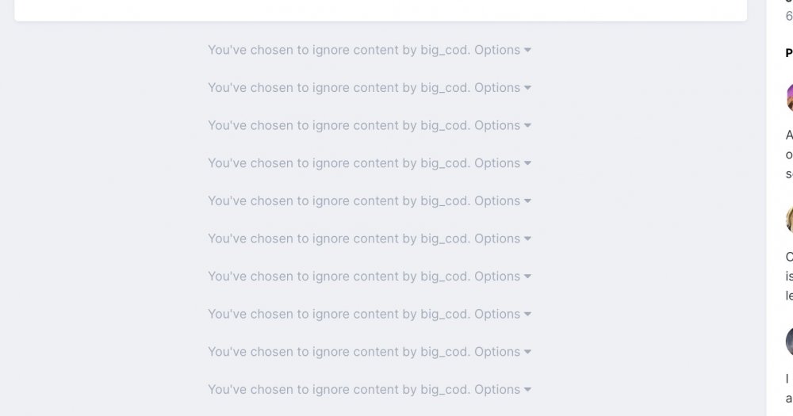Expand Options on the fifth ignored post notice
Image resolution: width=793 pixels, height=416 pixels.
point(502,201)
